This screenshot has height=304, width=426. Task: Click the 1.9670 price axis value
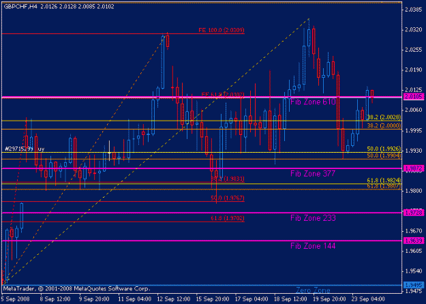[414, 231]
